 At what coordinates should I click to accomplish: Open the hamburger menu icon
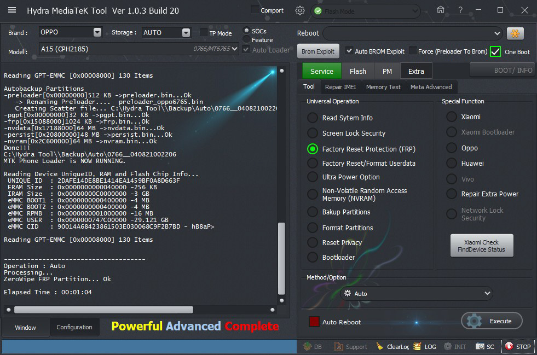(12, 10)
